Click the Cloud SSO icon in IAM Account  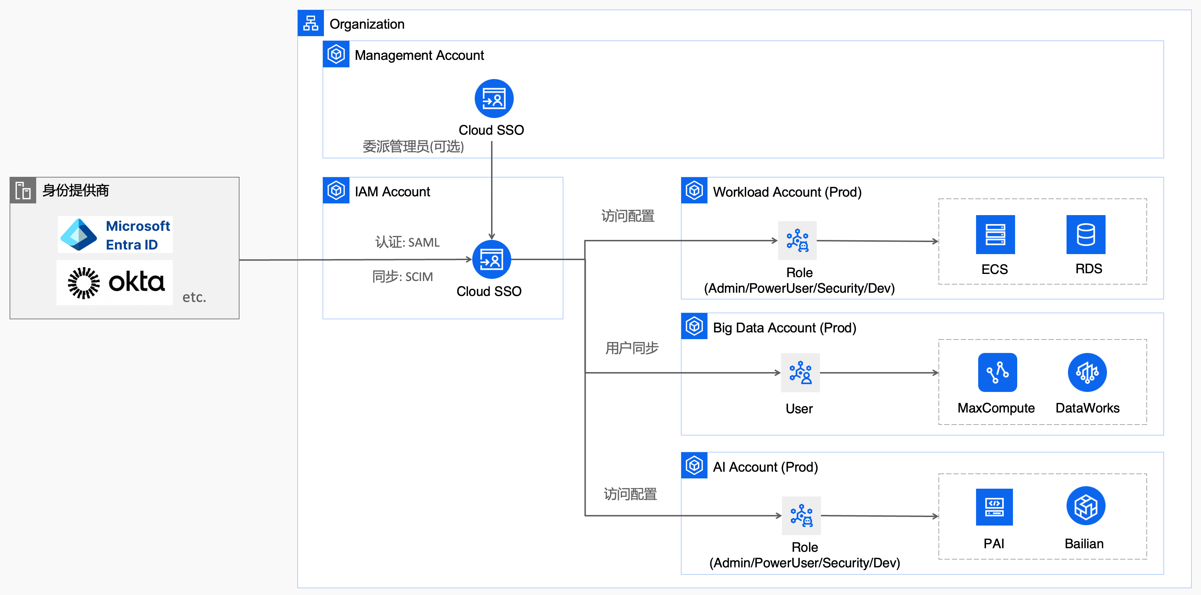[491, 259]
